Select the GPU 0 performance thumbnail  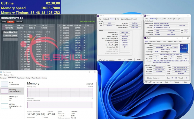coord(5,106)
